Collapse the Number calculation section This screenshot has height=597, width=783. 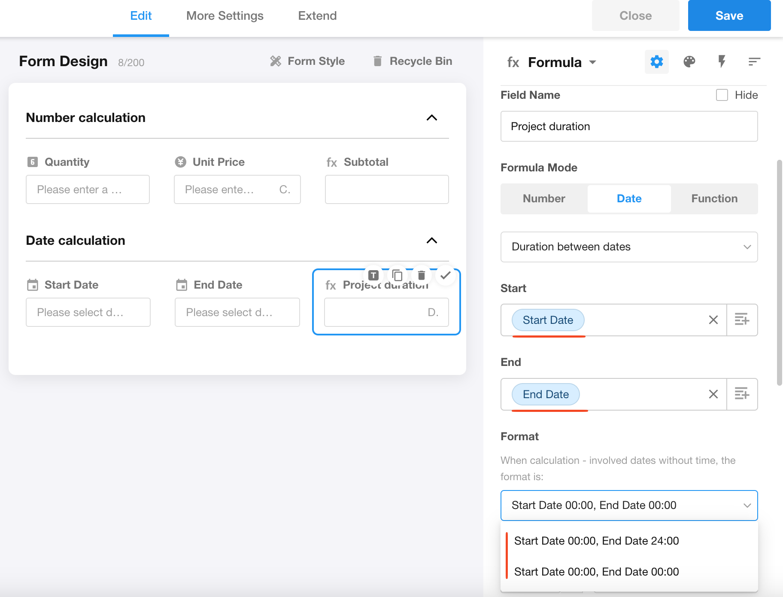(432, 118)
